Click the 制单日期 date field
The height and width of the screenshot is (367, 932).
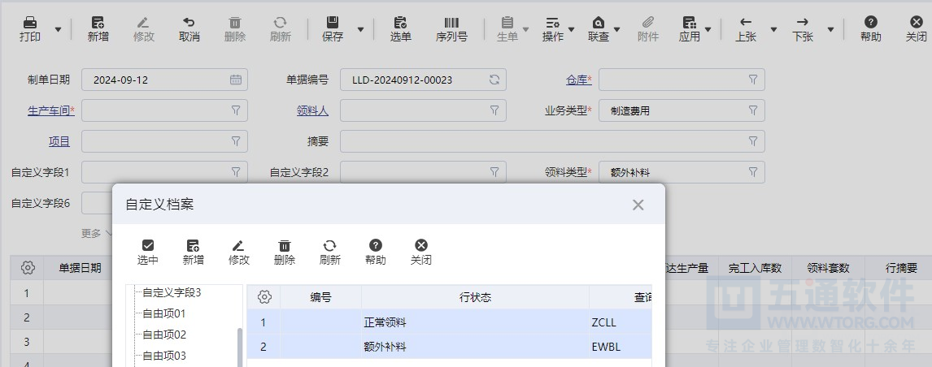coord(164,80)
